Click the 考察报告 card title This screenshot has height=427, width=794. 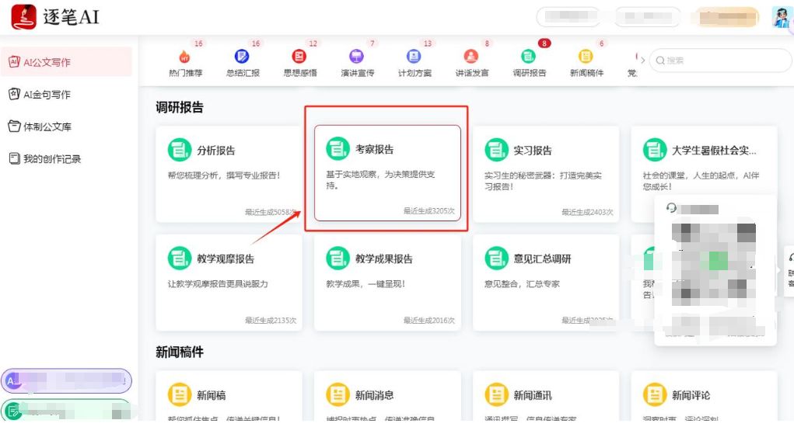[x=374, y=150]
